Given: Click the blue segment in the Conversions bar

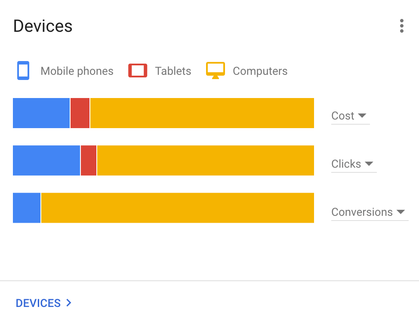Looking at the screenshot, I should pos(26,208).
